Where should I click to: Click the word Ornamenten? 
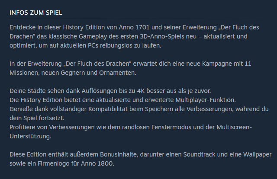(x=118, y=73)
